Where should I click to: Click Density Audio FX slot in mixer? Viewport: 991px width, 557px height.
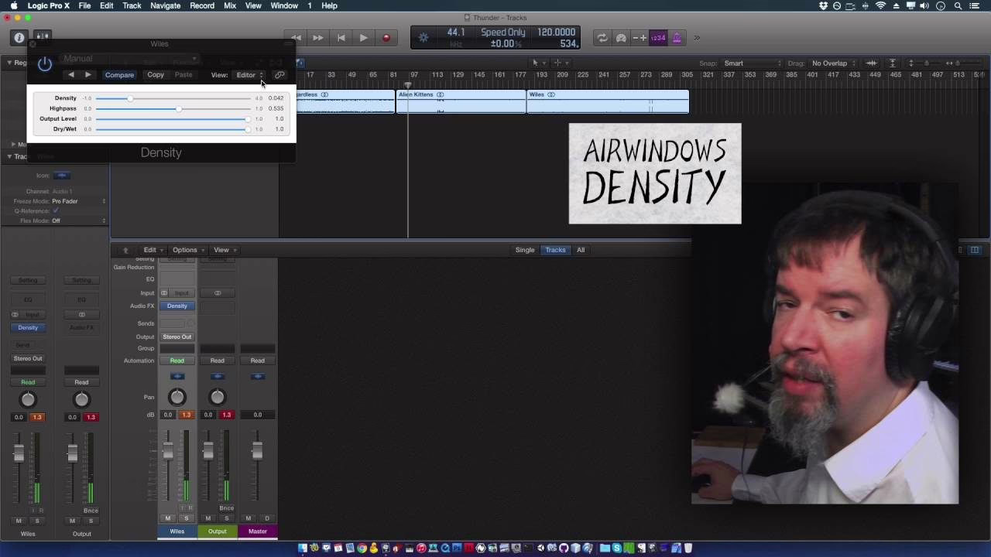point(177,306)
